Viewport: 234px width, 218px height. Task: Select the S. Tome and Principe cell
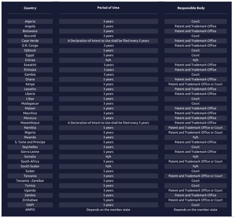coord(30,142)
